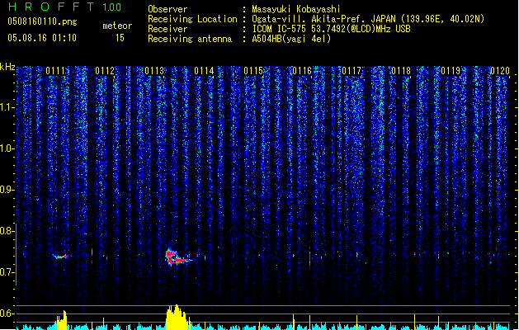Screen dimensions: 519x330
Task: Click the 0111 time marker
Action: pyautogui.click(x=55, y=71)
